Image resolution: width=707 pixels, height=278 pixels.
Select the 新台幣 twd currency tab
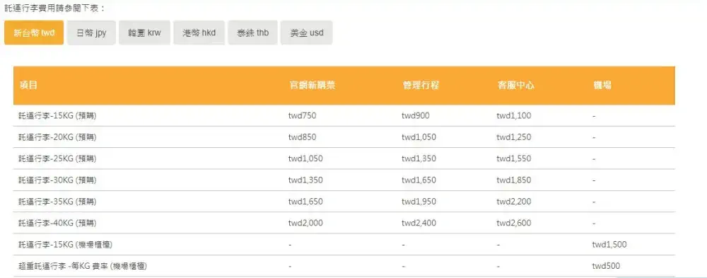tap(34, 33)
